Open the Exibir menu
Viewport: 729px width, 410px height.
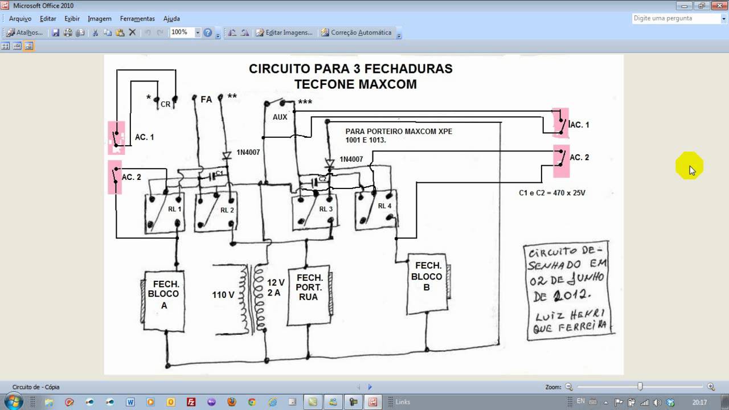[x=72, y=18]
